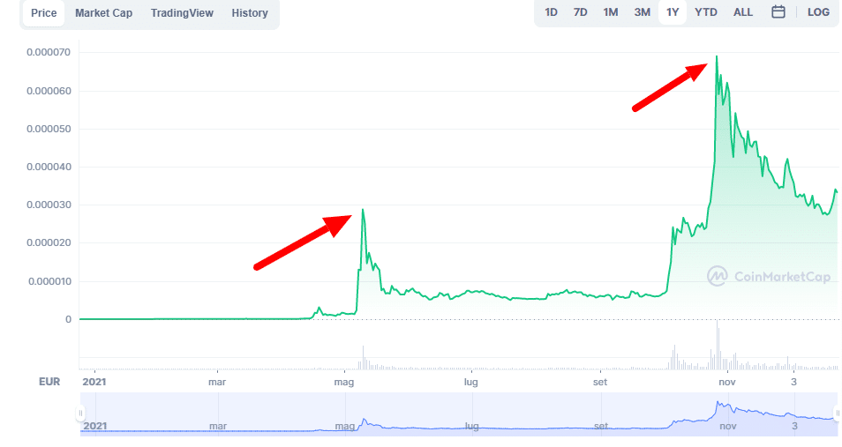
Task: Click the 2021 x-axis label
Action: pos(94,382)
